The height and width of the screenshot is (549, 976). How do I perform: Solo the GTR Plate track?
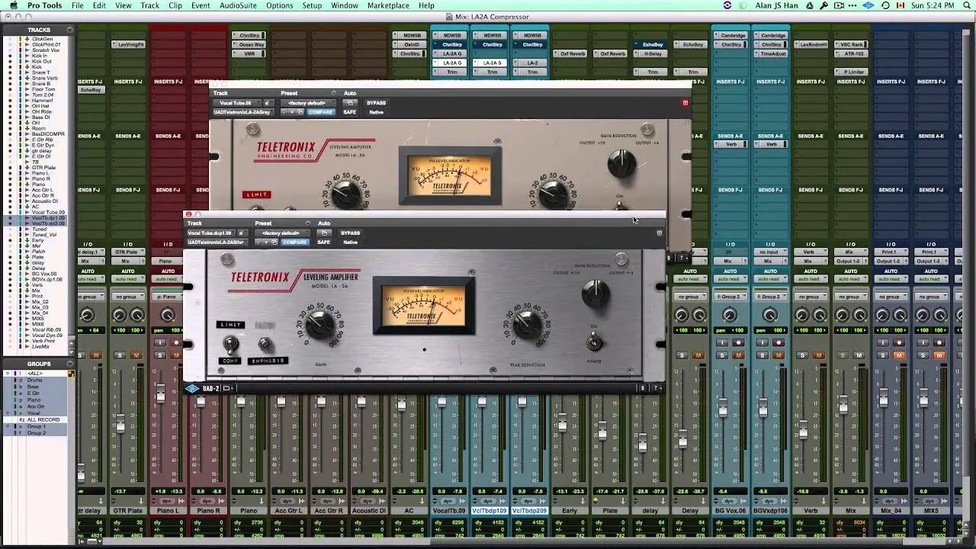pyautogui.click(x=120, y=355)
